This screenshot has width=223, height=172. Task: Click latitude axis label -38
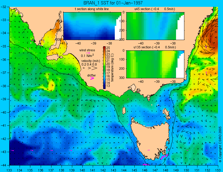3,86
